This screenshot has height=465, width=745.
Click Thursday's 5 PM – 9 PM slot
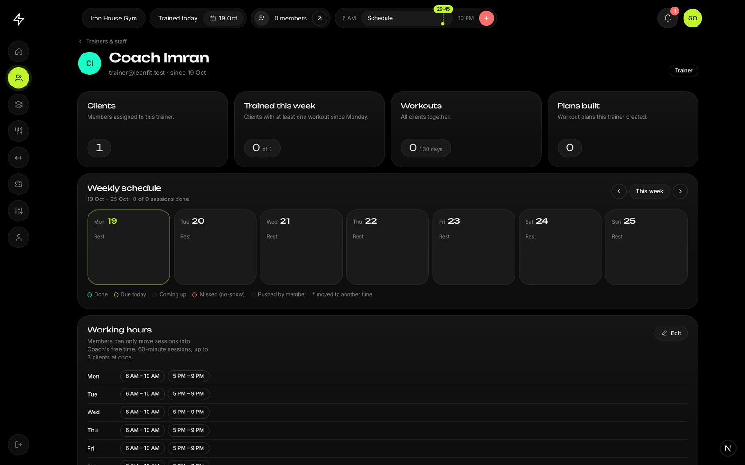point(188,430)
